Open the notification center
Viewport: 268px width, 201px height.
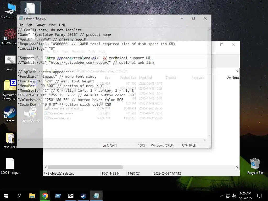[259, 196]
